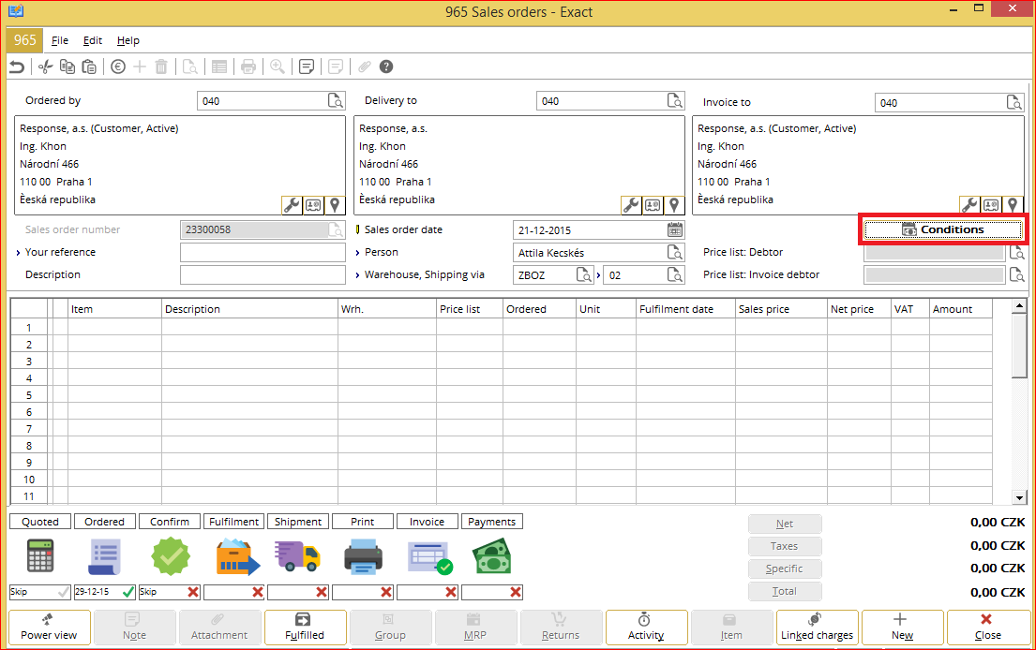Toggle the red X under the Fulfilment stage
This screenshot has height=650, width=1036.
258,592
